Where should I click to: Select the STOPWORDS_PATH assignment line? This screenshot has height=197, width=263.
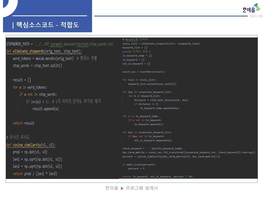pos(60,44)
